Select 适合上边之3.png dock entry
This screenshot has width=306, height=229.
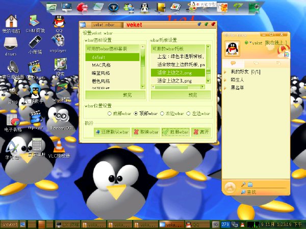point(178,80)
